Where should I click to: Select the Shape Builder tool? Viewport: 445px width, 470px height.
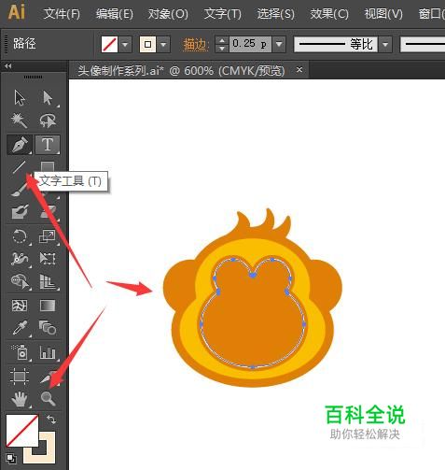click(x=20, y=281)
